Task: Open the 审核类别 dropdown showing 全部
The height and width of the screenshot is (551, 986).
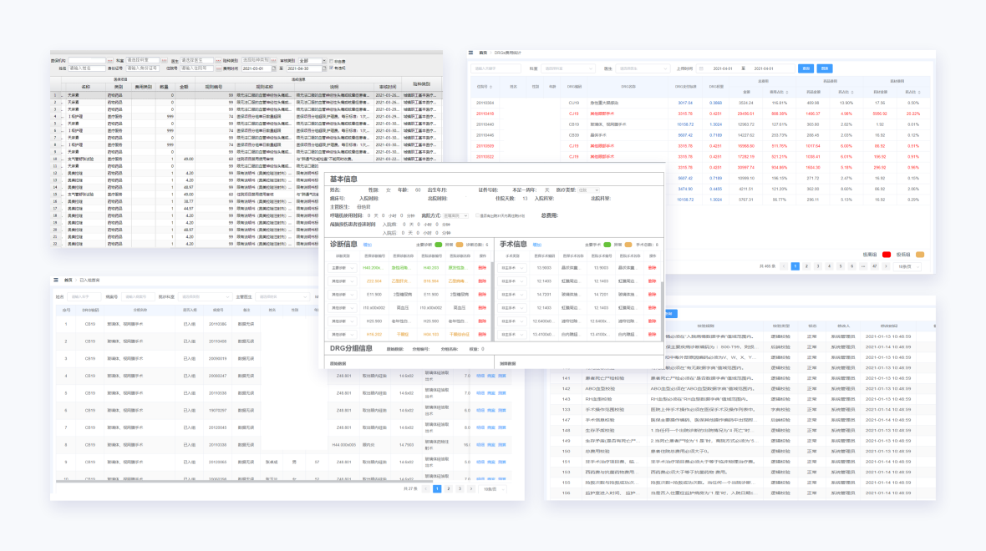Action: click(311, 61)
